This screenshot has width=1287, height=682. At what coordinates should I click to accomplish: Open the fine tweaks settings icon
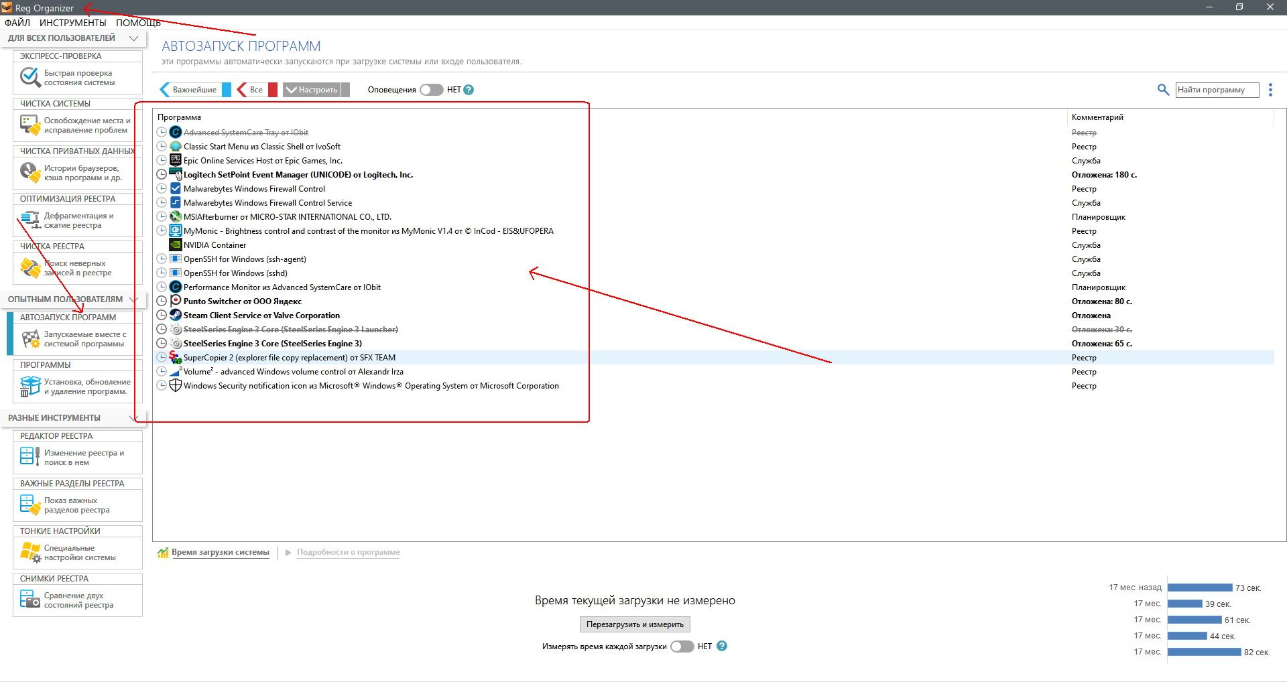tap(30, 553)
